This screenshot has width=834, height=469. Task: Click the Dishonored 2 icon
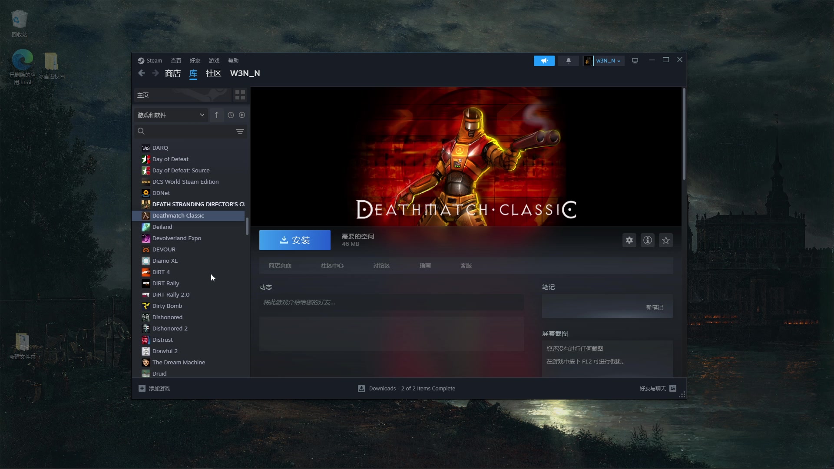(x=146, y=329)
